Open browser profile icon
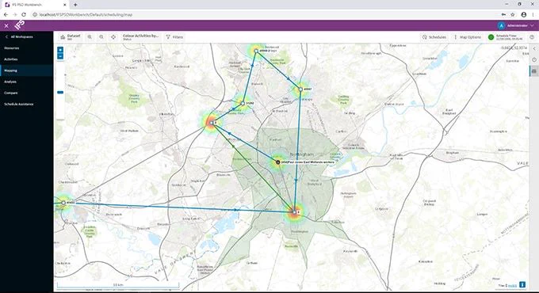 pos(523,14)
